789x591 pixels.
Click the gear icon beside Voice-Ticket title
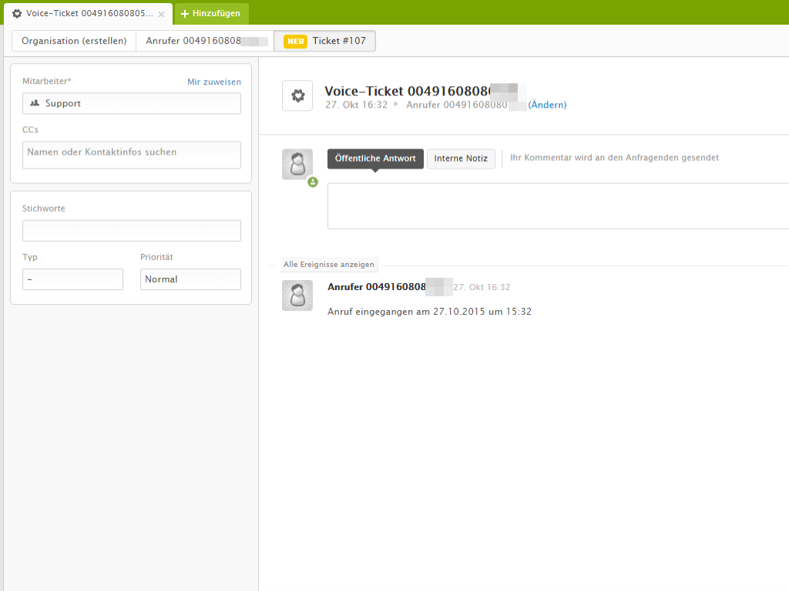point(297,95)
